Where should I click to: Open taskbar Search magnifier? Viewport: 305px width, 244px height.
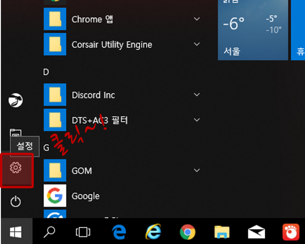[x=49, y=232]
